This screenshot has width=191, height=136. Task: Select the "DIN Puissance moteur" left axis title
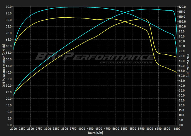3,66
